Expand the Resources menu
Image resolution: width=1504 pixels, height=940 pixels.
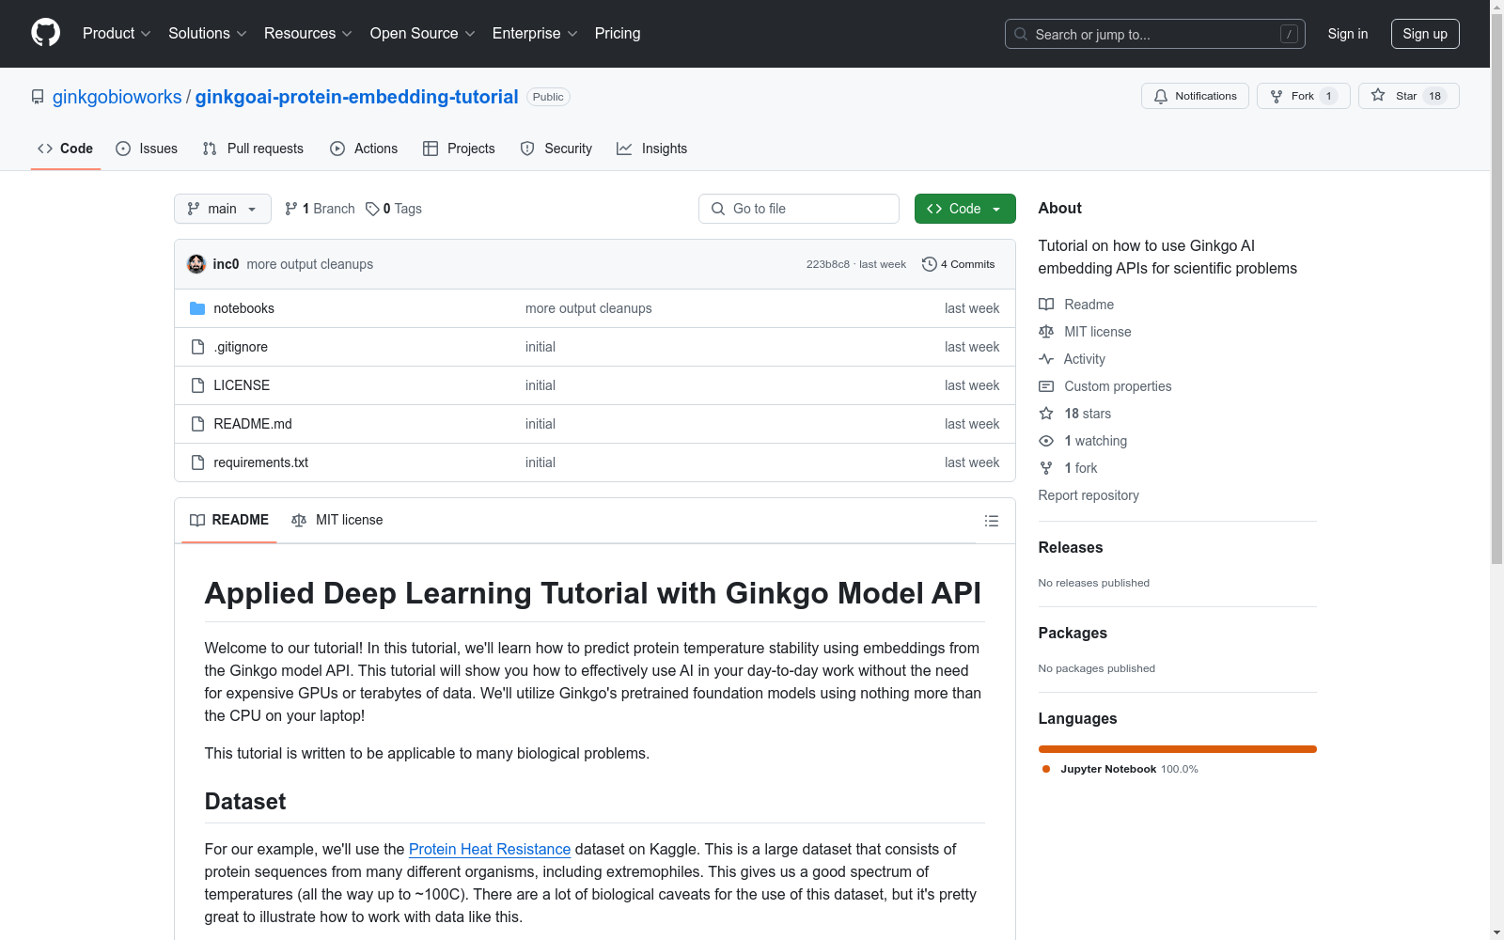point(308,33)
